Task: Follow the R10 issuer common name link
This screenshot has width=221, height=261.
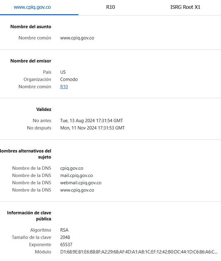Action: click(64, 87)
